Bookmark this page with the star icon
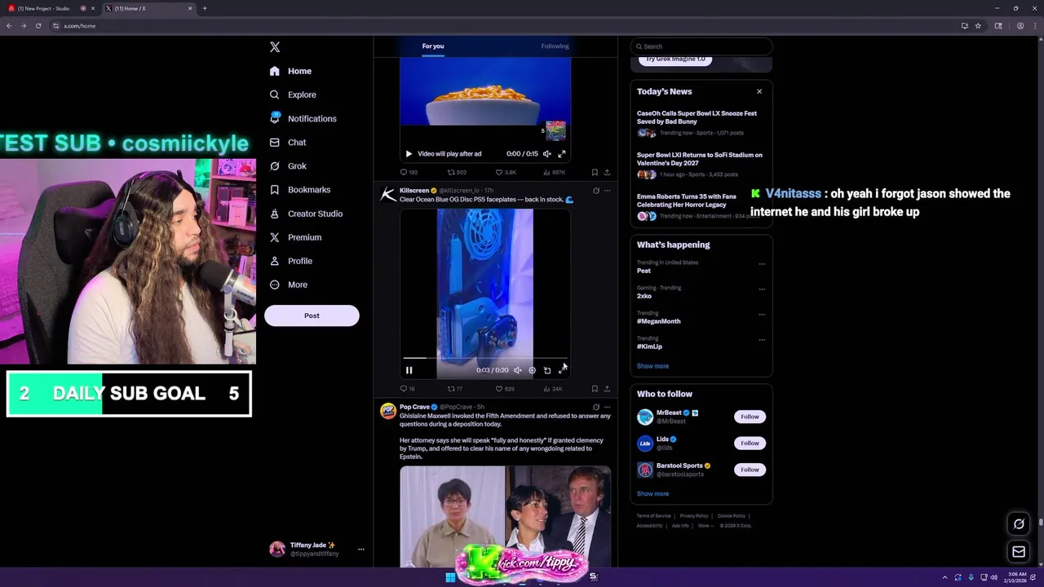Screen dimensions: 1044x587 [978, 25]
